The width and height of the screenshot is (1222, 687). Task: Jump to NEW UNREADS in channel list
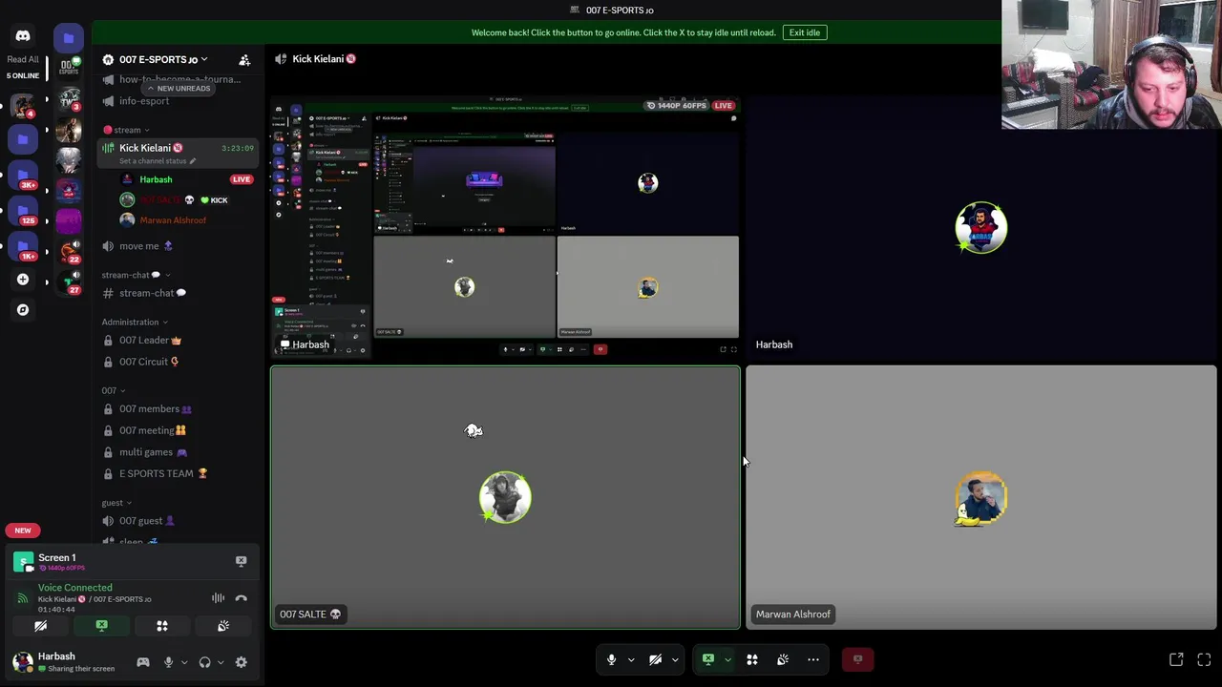179,89
